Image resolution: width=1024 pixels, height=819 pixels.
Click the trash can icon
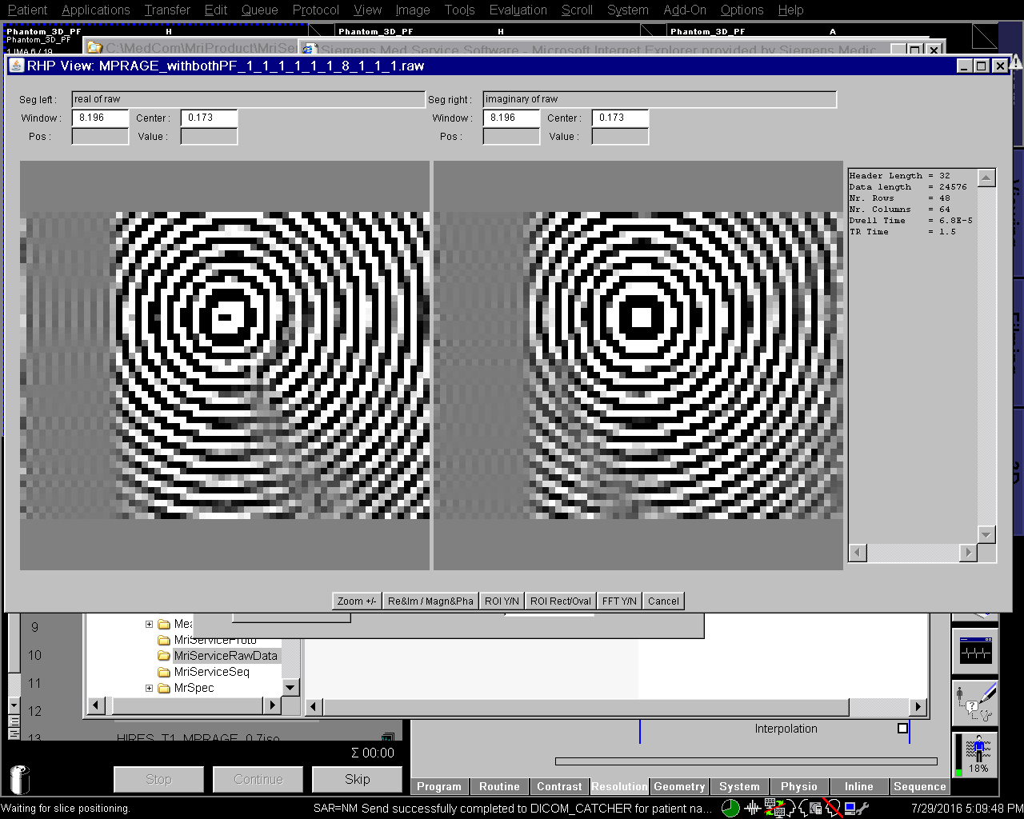19,778
